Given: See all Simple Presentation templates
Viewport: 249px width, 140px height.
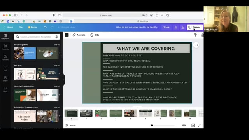Looking at the screenshot, I should click(x=57, y=86).
